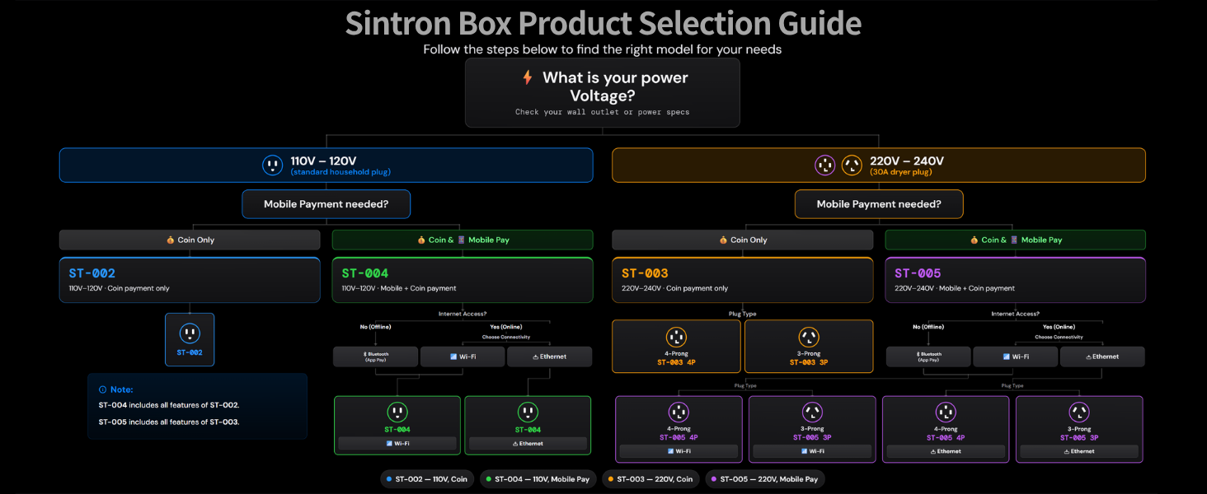Click the purple outlet icon in ST-005 4P Ethernet card

coord(946,412)
